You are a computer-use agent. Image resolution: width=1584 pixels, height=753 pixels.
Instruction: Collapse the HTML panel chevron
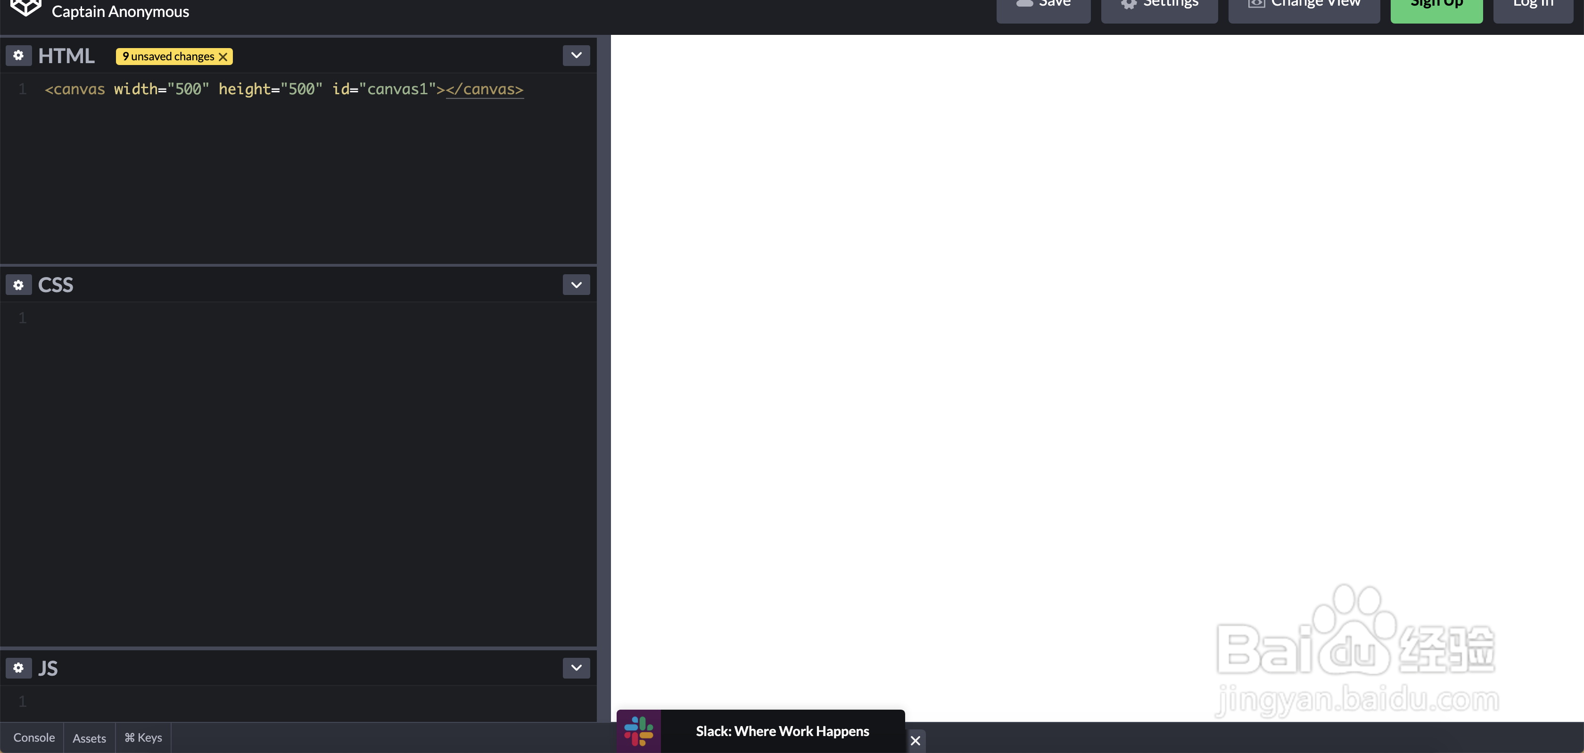pos(576,55)
